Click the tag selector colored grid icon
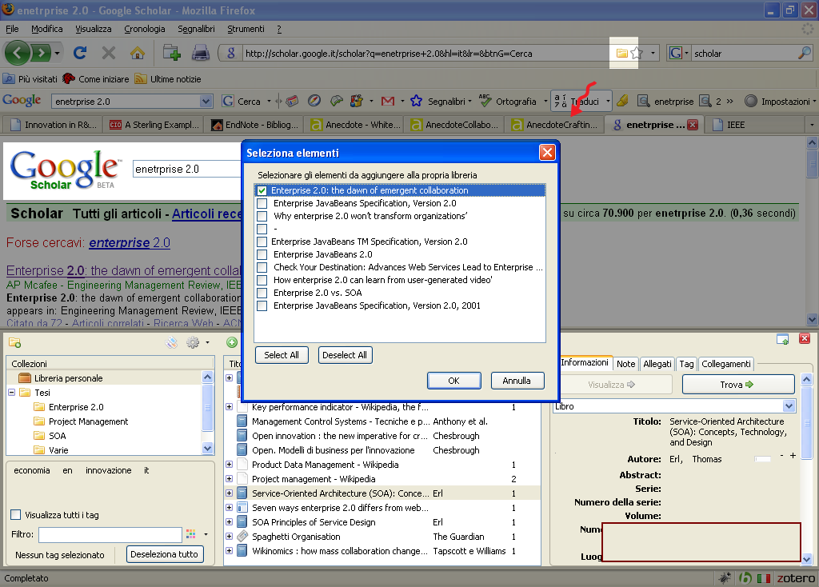819x587 pixels. coord(190,534)
